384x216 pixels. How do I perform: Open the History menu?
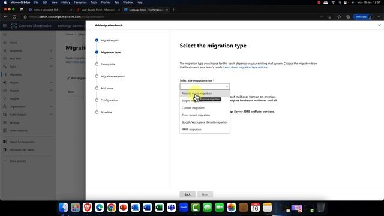(65, 2)
